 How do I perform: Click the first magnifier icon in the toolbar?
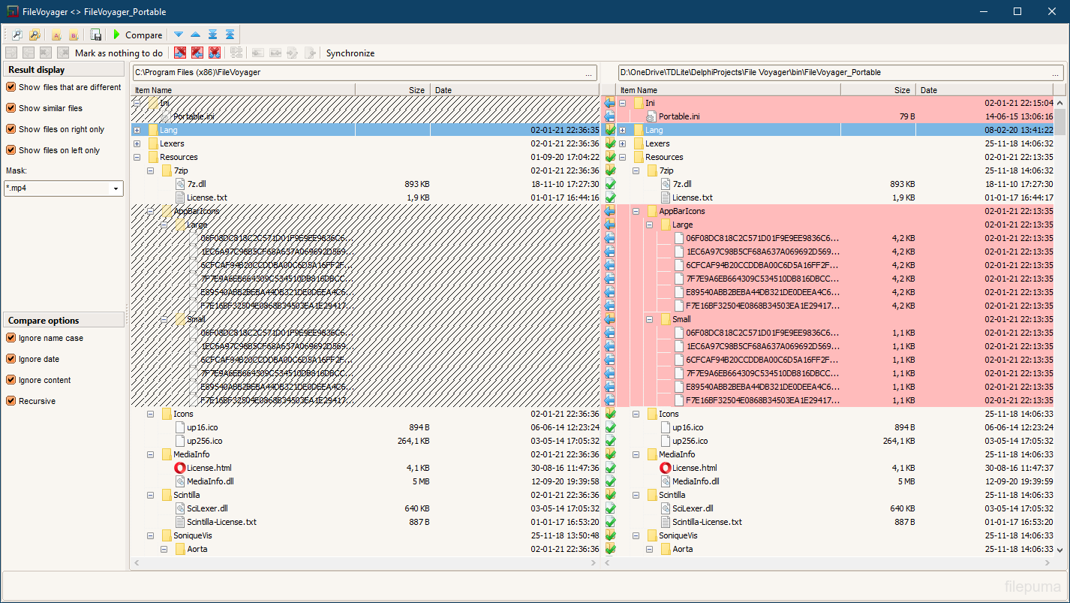[17, 35]
